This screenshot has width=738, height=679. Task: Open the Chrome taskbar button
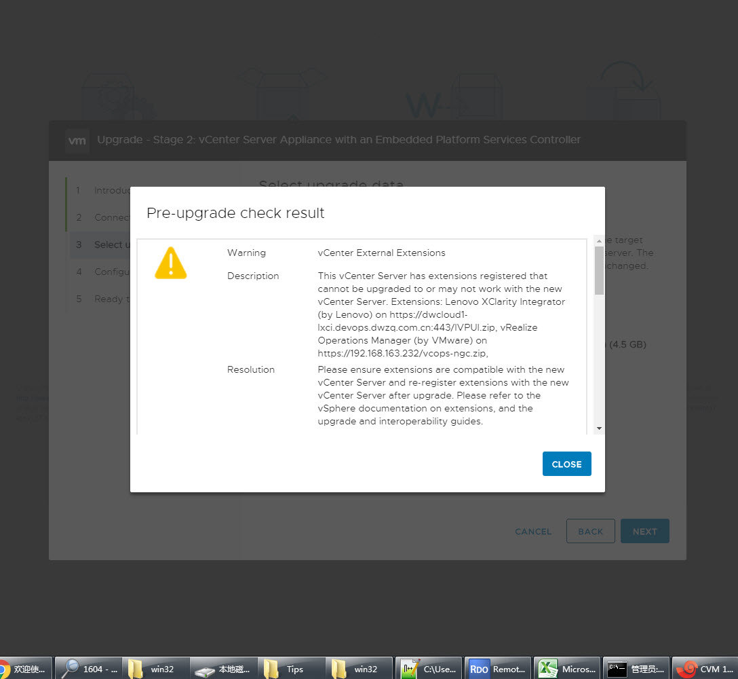(x=25, y=669)
